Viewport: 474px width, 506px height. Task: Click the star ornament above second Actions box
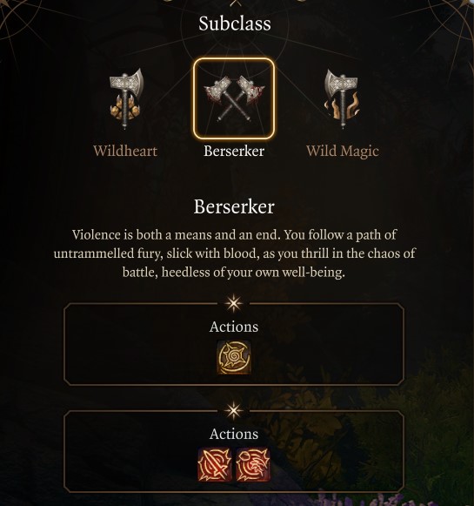tap(234, 411)
